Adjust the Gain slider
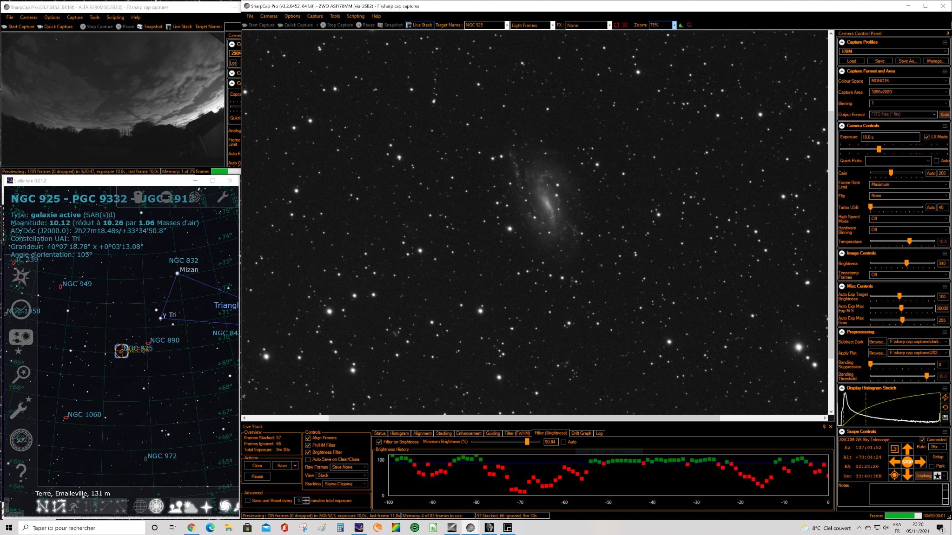 [x=891, y=173]
